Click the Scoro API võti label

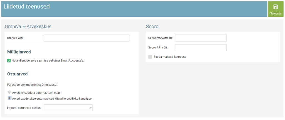(x=158, y=48)
